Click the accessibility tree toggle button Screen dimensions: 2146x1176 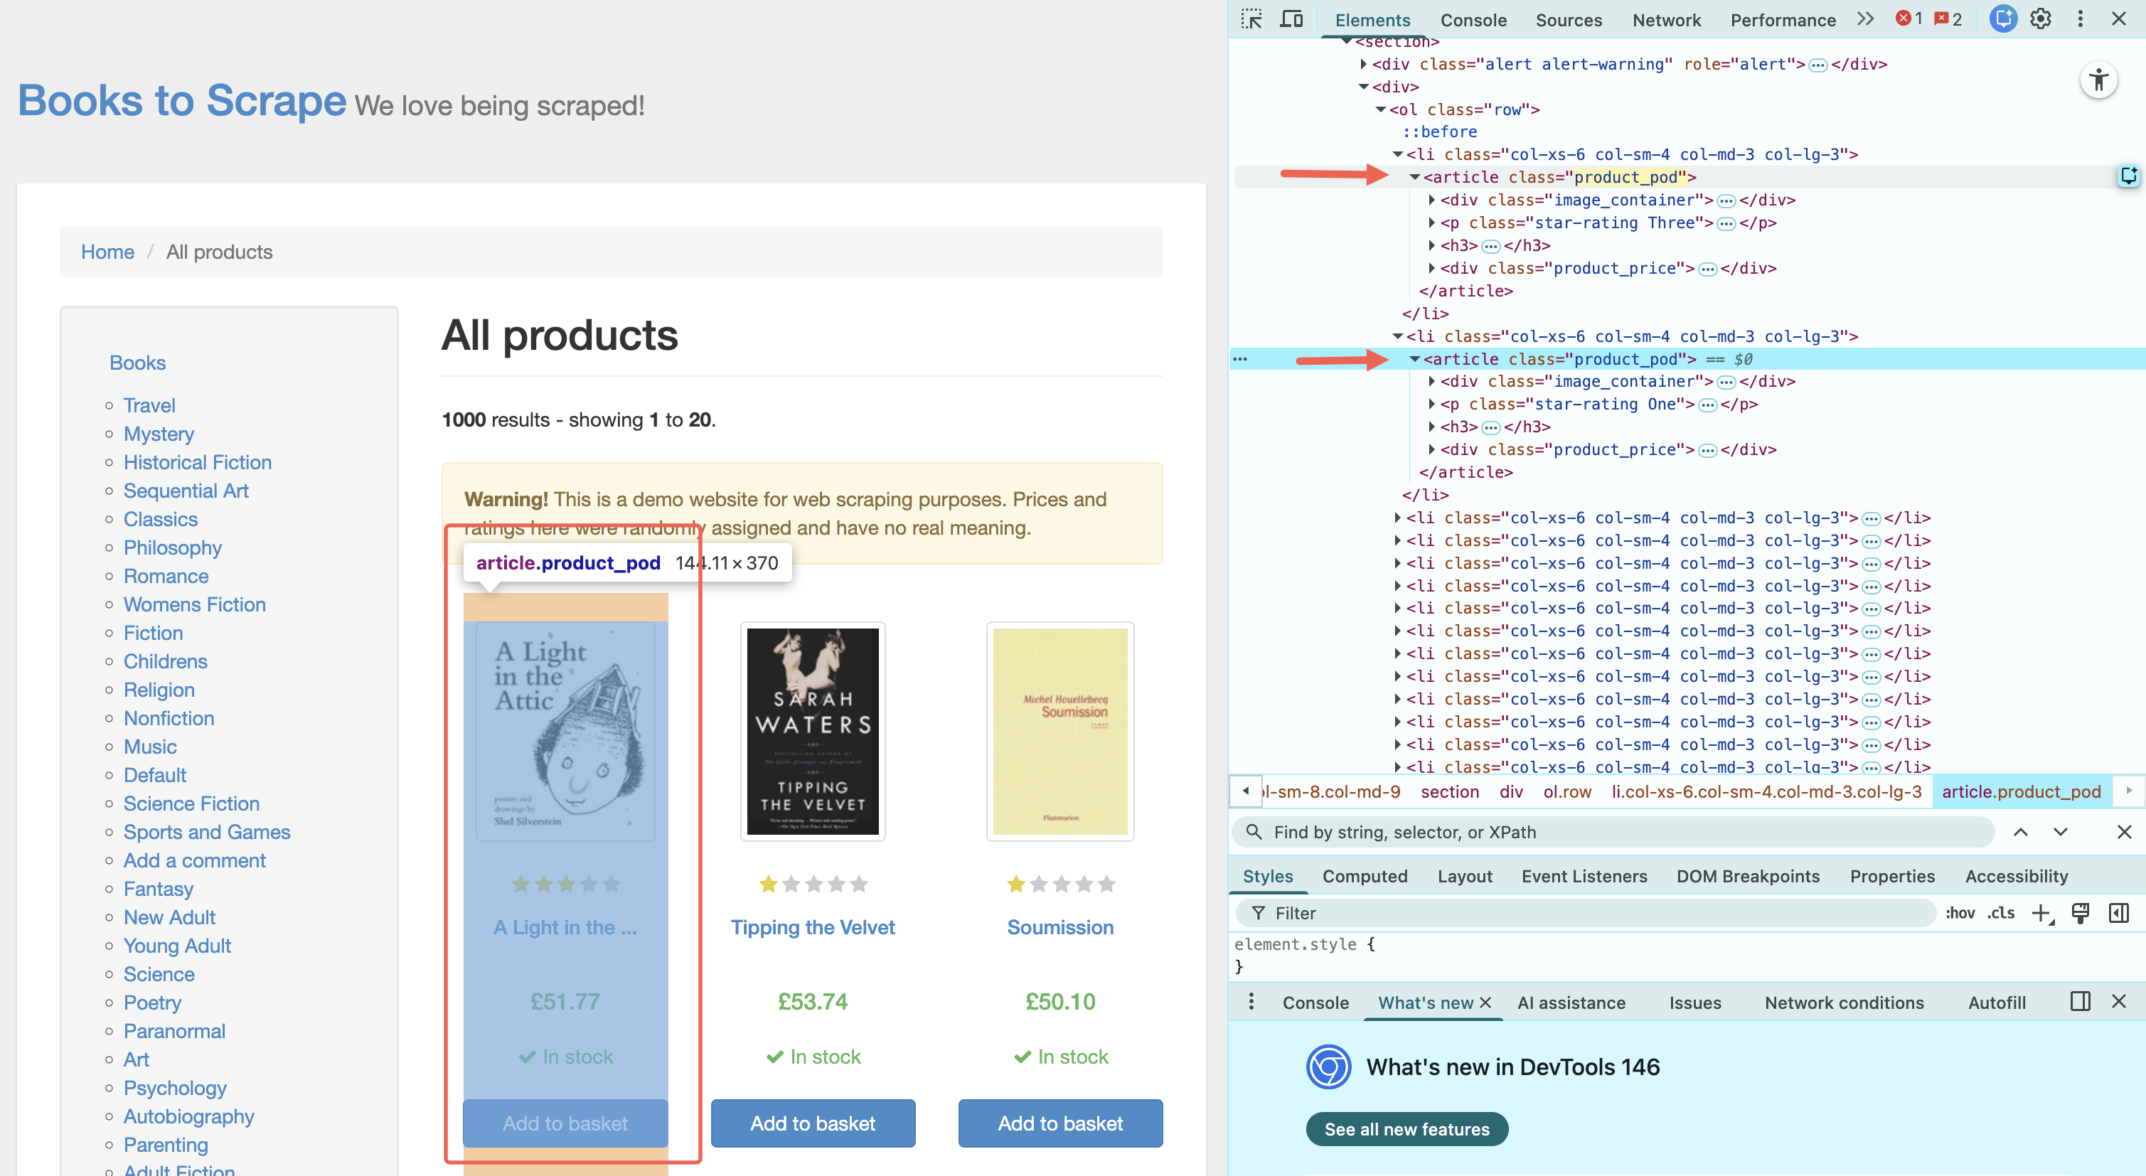point(2098,81)
